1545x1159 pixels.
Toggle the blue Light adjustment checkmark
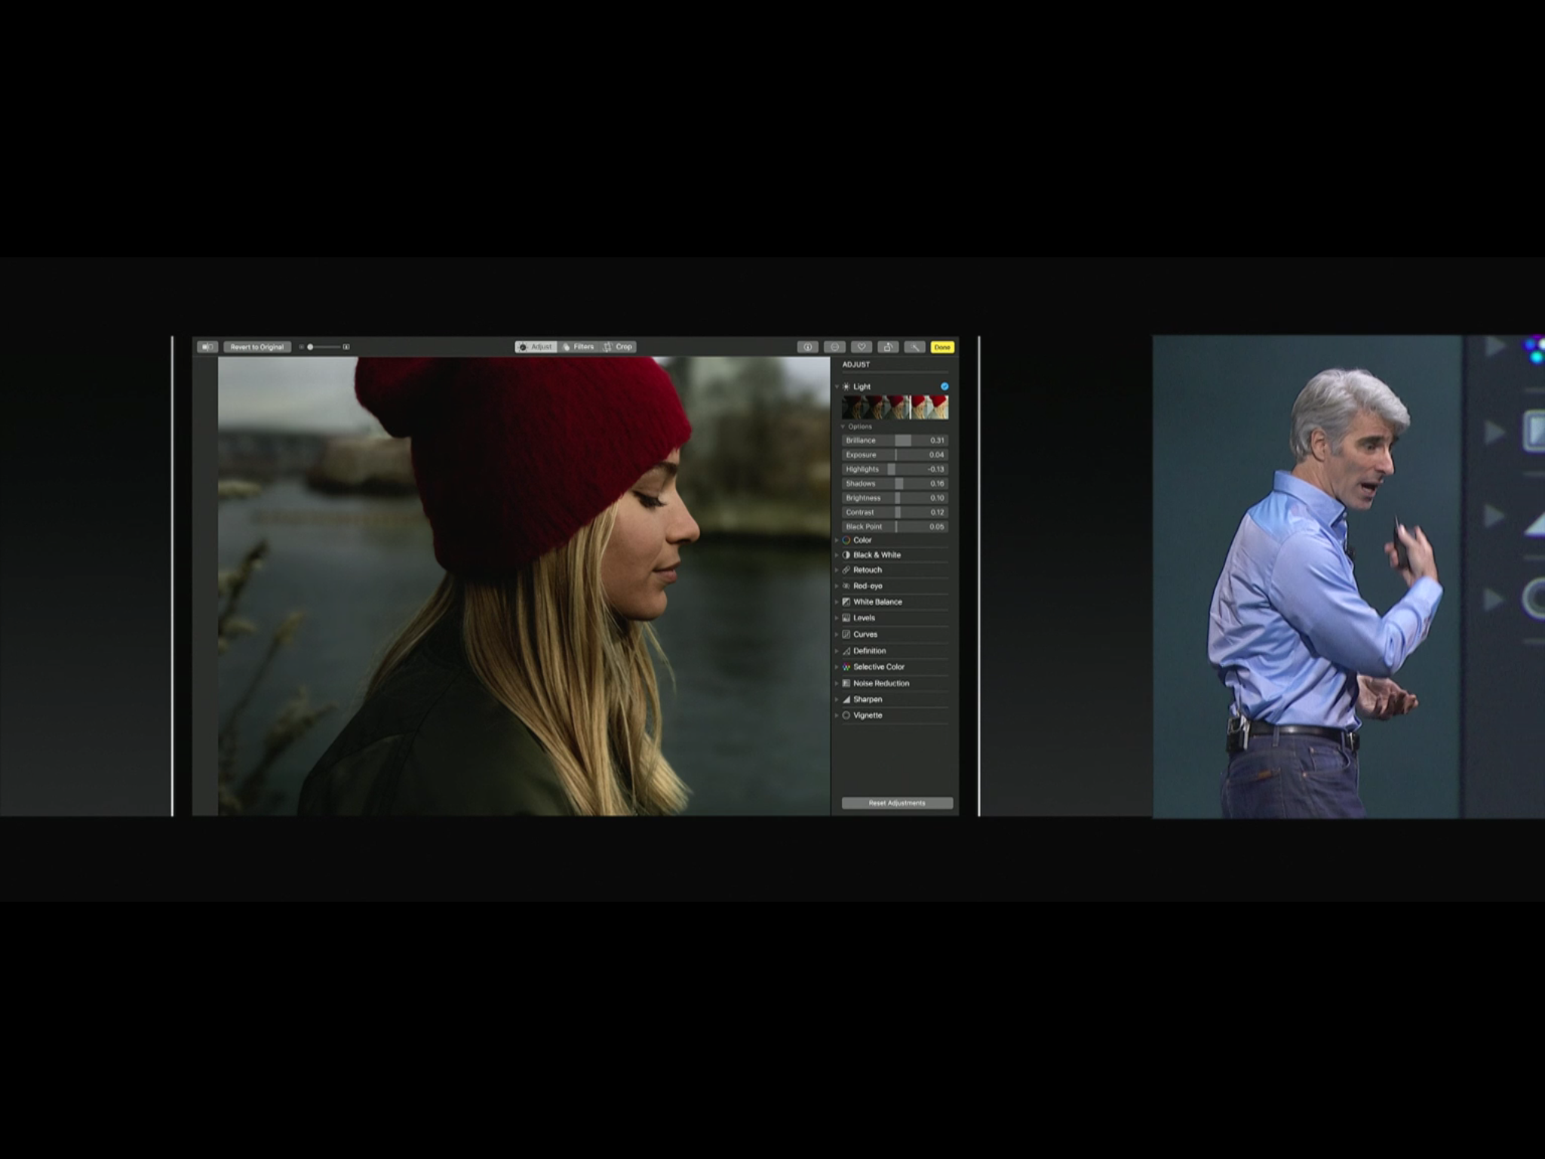coord(945,386)
